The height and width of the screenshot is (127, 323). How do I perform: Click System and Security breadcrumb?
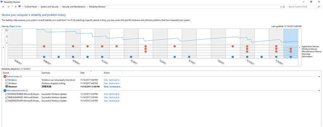pos(50,7)
